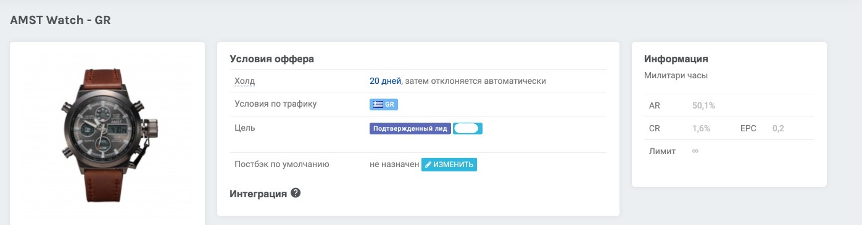Click the AR value 50,1%

click(703, 105)
